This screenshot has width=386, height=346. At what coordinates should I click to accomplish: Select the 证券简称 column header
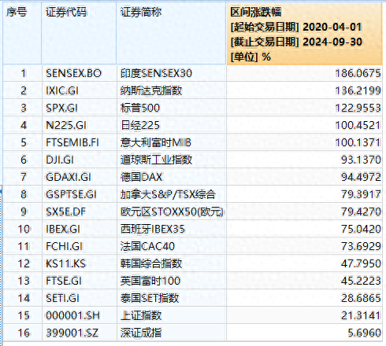(x=171, y=33)
